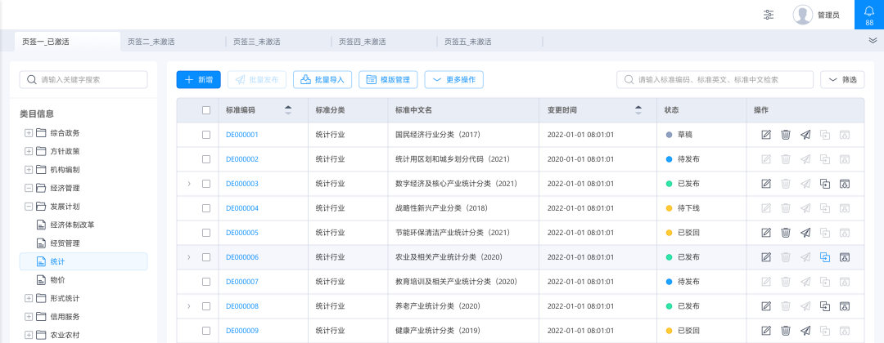Screen dimensions: 884x343
Task: Click the edit icon for row DE000001
Action: [766, 135]
